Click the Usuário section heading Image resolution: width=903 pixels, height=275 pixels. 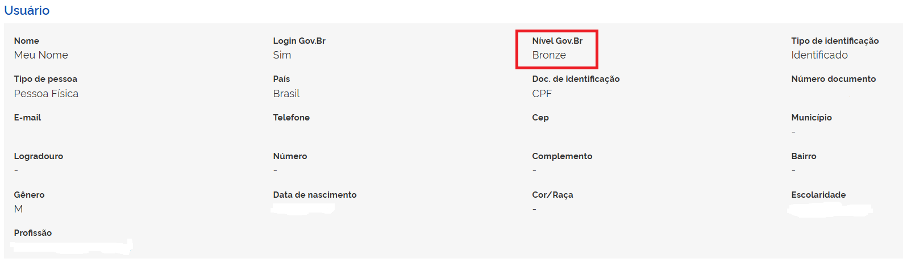tap(27, 11)
